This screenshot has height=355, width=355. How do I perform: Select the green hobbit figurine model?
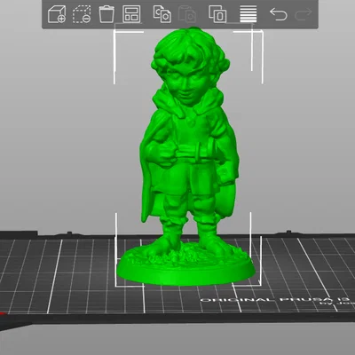(x=186, y=157)
